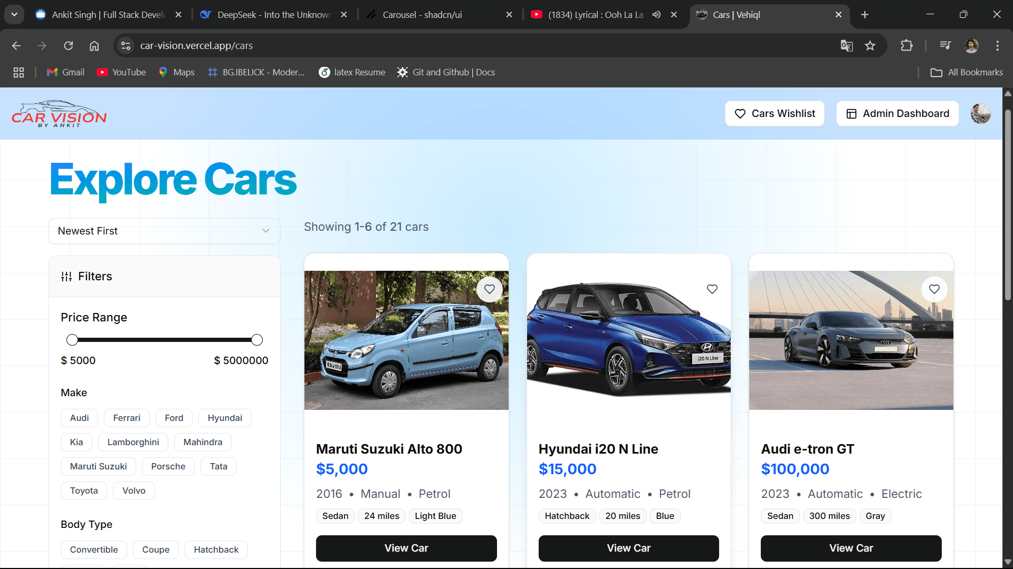Click the Car Vision logo
Viewport: 1013px width, 569px height.
pyautogui.click(x=59, y=114)
